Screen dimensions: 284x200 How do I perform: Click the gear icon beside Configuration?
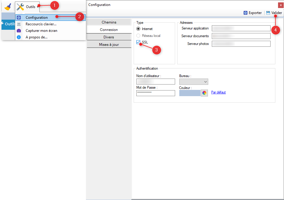[x=19, y=18]
